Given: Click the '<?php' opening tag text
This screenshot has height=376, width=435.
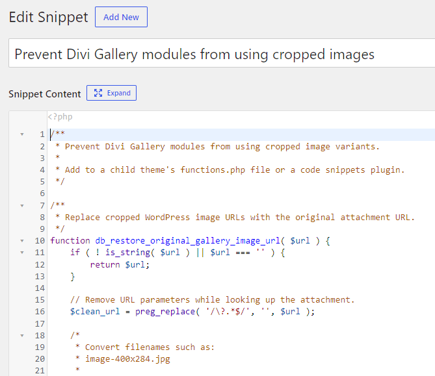Looking at the screenshot, I should 60,117.
